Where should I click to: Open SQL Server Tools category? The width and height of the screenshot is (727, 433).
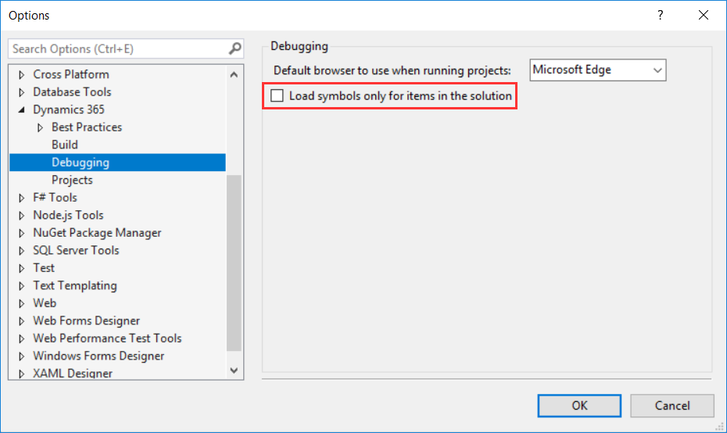click(76, 250)
